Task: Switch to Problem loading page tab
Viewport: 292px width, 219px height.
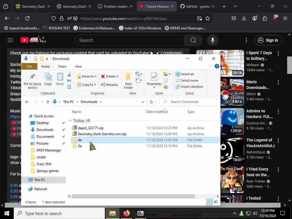Action: tap(115, 6)
